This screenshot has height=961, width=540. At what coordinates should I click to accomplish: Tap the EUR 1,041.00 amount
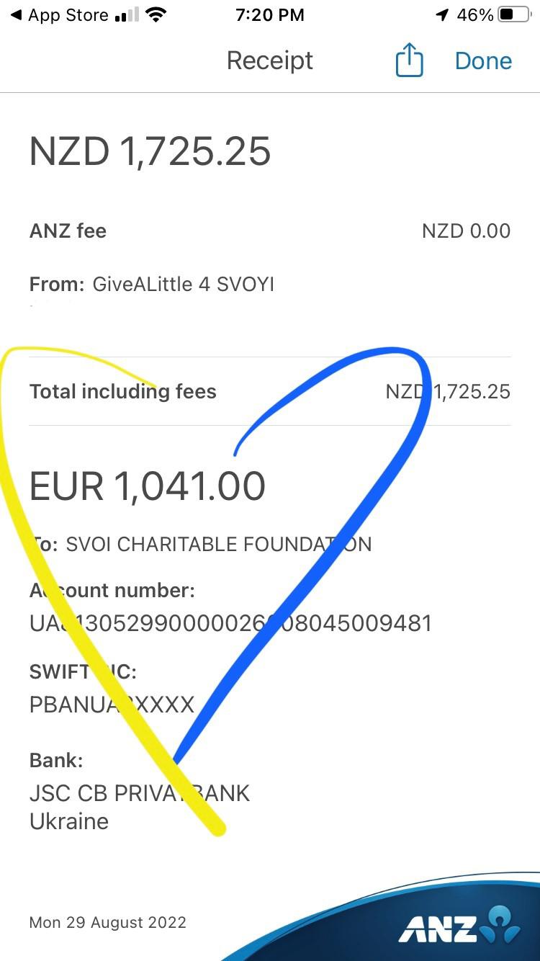[x=148, y=486]
